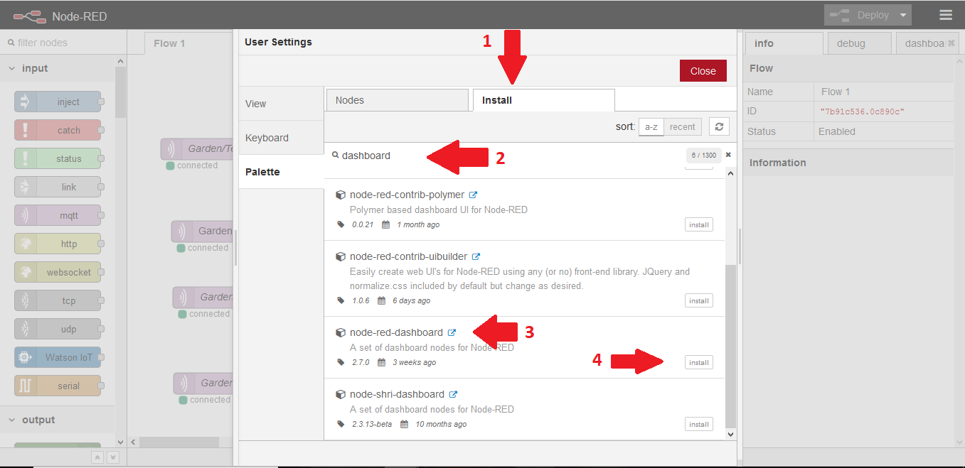Select the status node in palette
Screen dimensions: 965x468
pyautogui.click(x=58, y=158)
